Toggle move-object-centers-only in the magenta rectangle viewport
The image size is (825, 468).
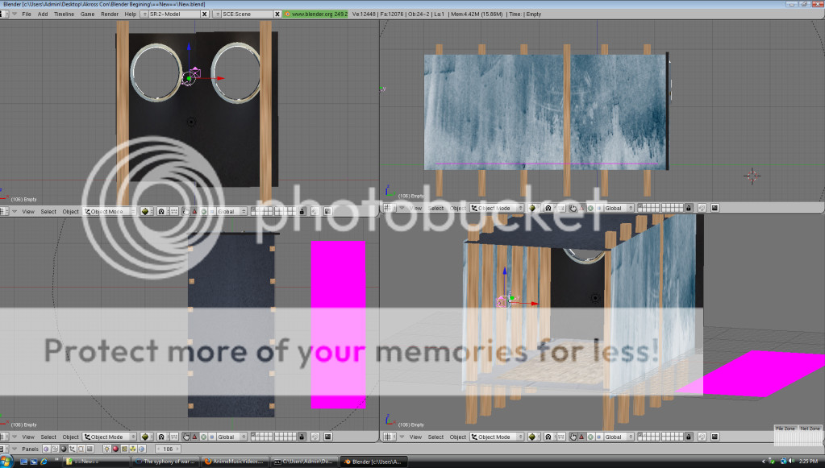point(174,437)
